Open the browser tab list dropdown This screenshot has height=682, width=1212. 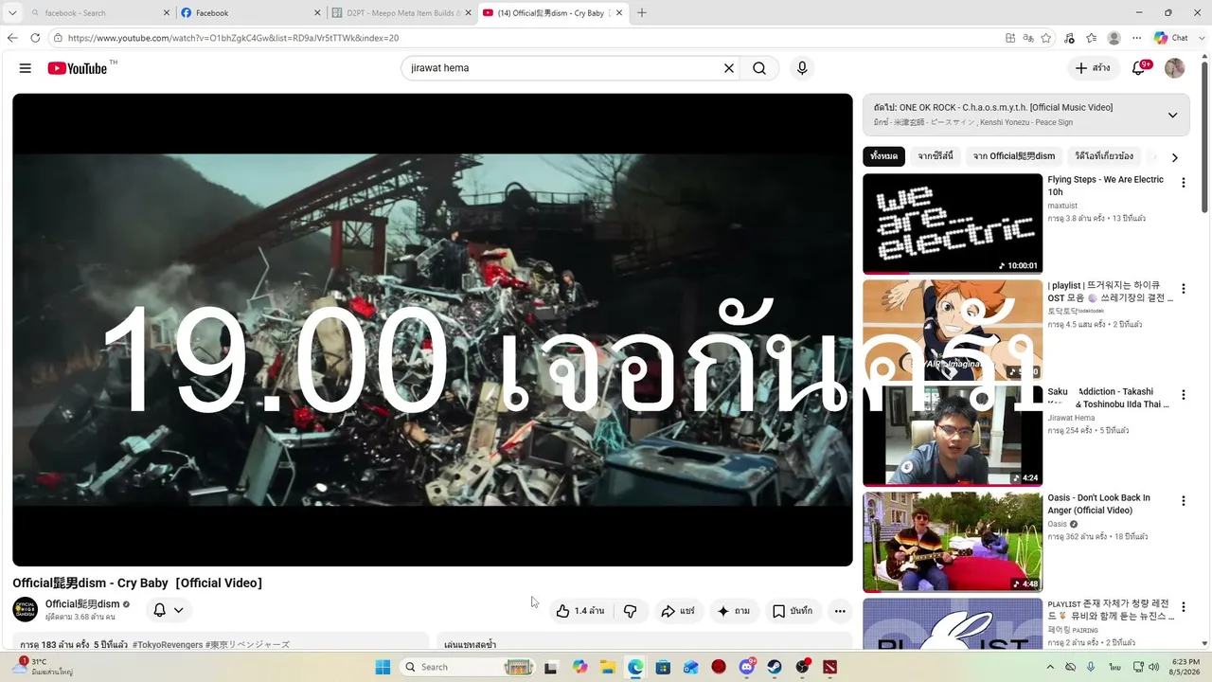pos(12,13)
